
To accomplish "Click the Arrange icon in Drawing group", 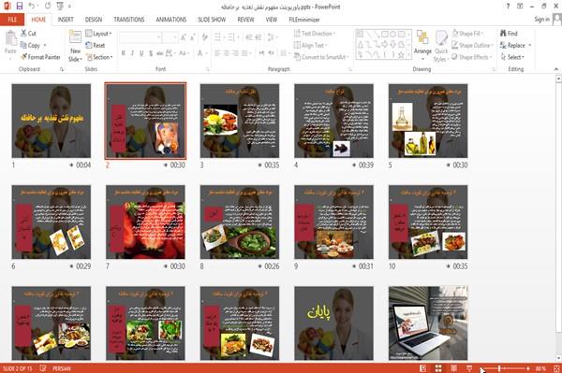I will coord(422,38).
